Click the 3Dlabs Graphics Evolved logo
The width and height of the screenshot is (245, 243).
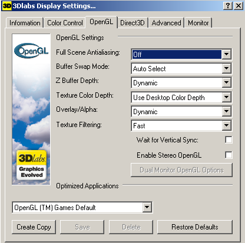[x=31, y=165]
